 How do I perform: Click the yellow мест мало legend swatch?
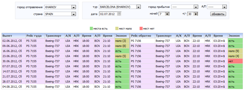(x=117, y=29)
